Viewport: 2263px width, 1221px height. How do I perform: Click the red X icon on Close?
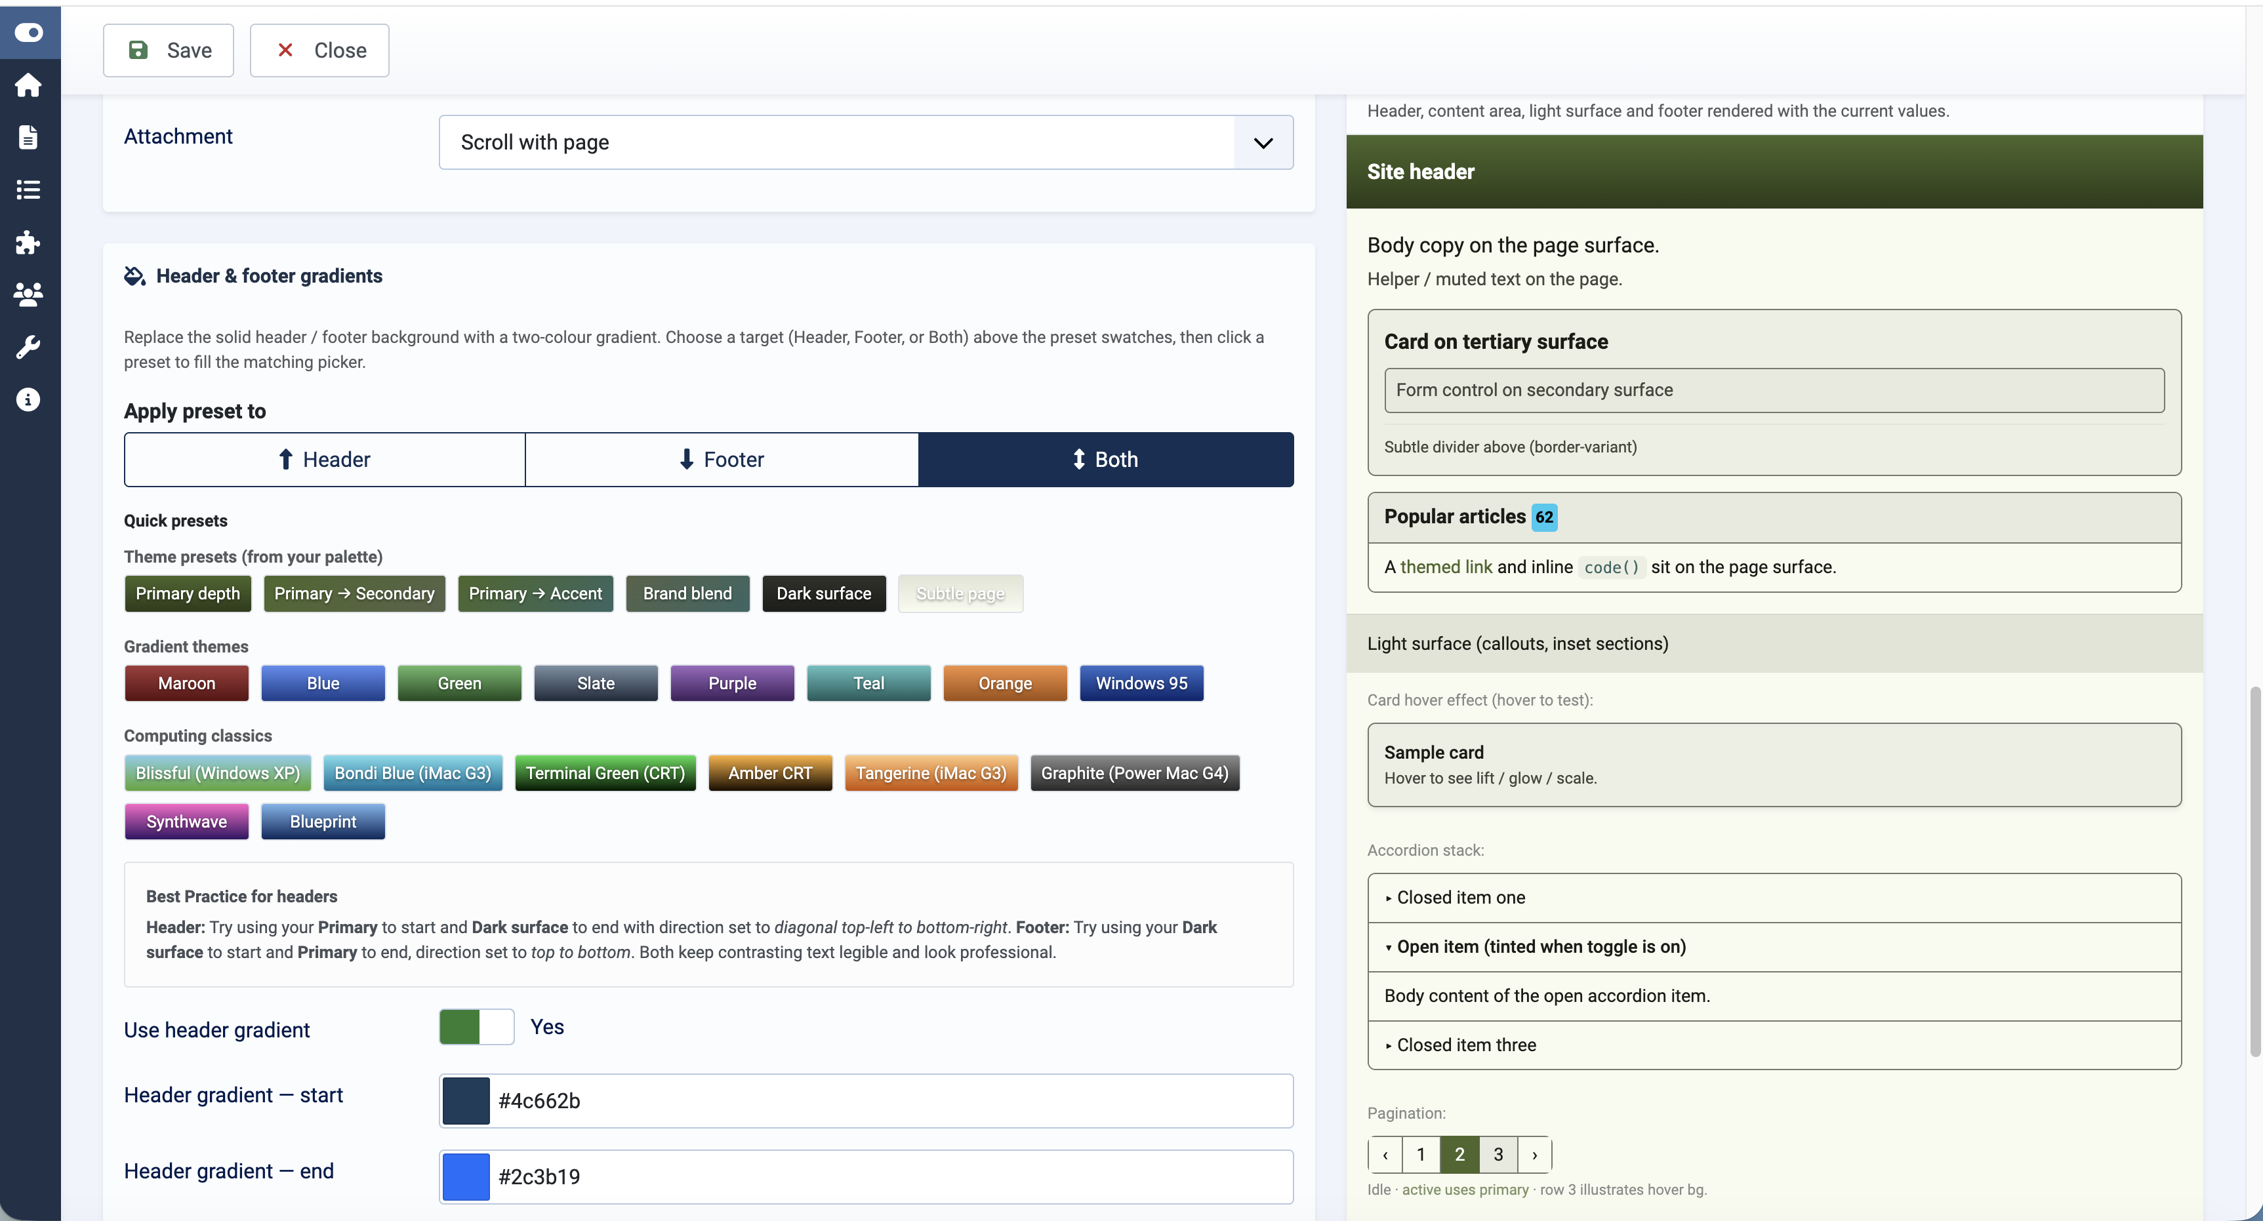(285, 50)
